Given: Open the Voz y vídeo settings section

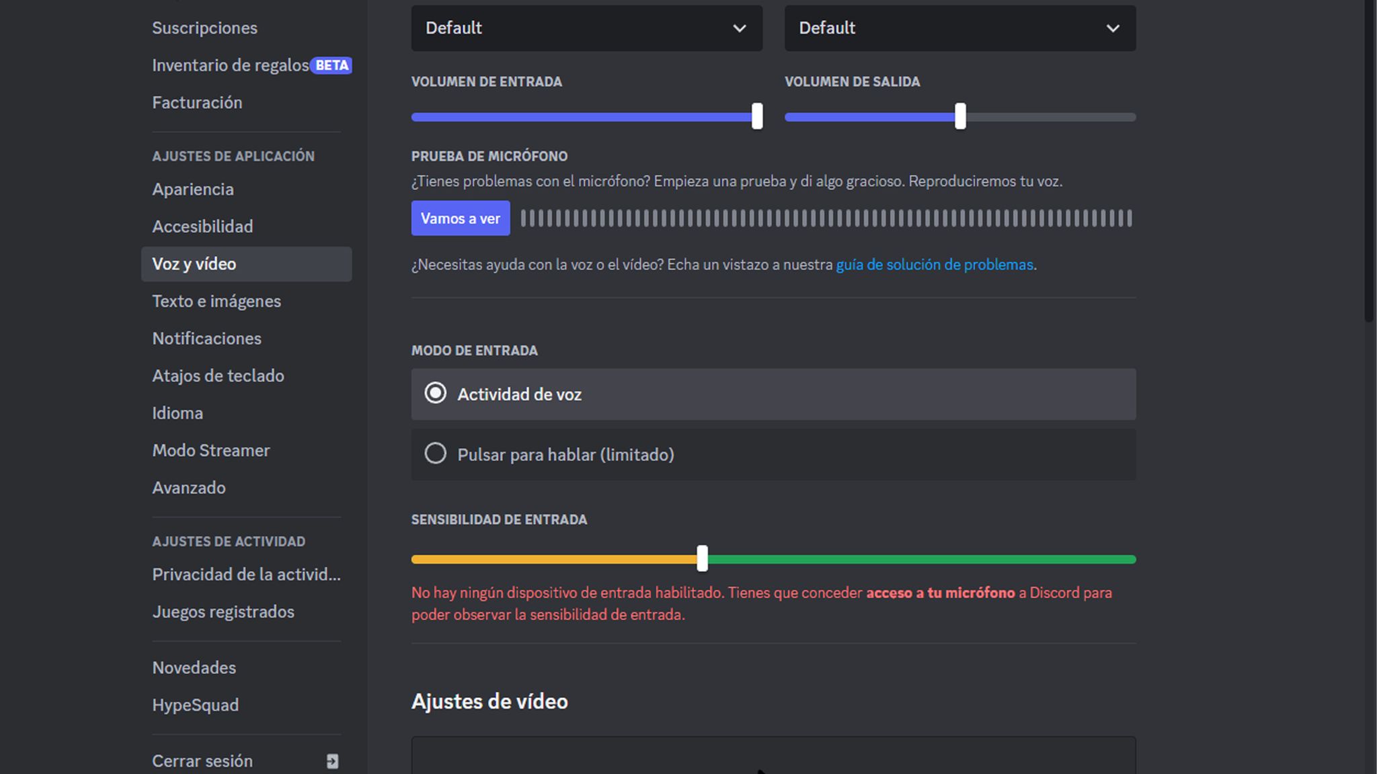Looking at the screenshot, I should tap(194, 264).
